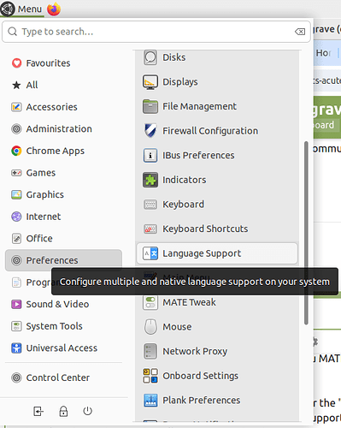The width and height of the screenshot is (341, 428).
Task: Select the All category
Action: click(63, 85)
